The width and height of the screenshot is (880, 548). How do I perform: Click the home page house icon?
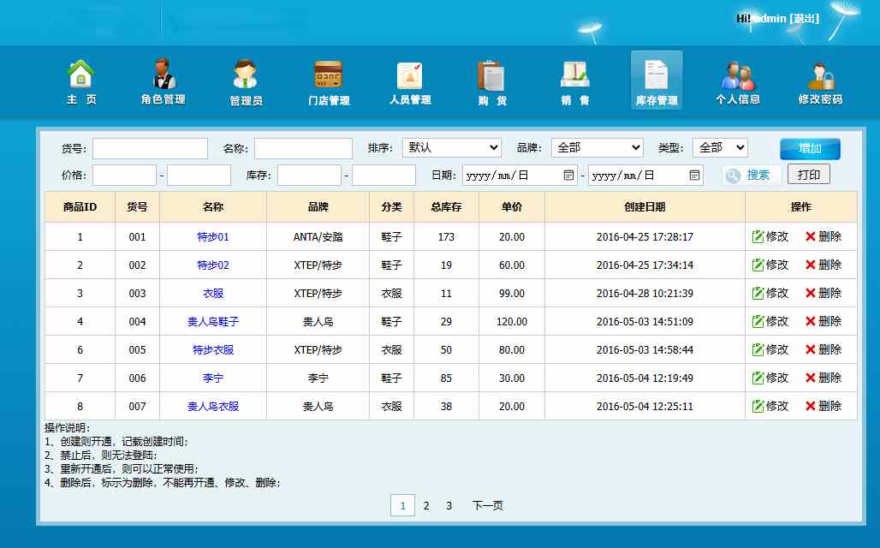click(x=80, y=74)
